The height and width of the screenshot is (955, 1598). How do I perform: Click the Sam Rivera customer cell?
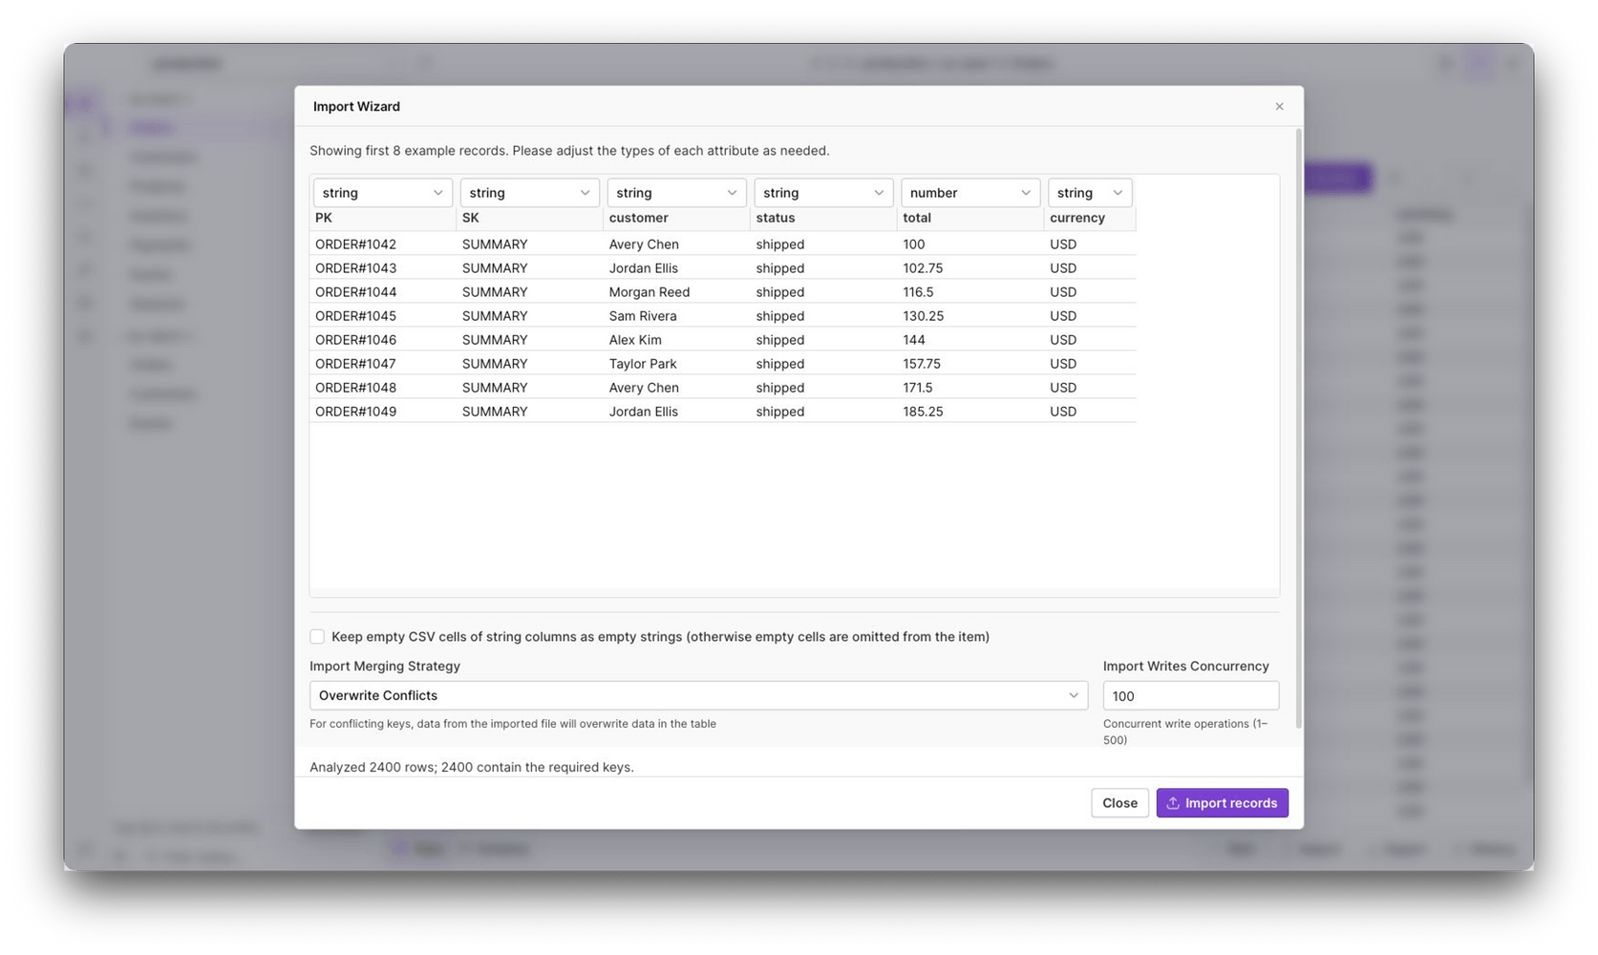click(x=677, y=315)
